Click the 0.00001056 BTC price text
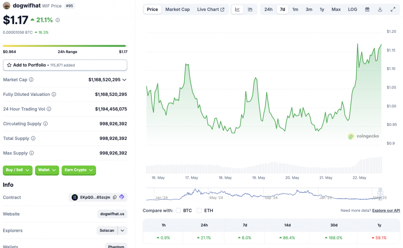Screen dimensions: 403x248 [18, 32]
